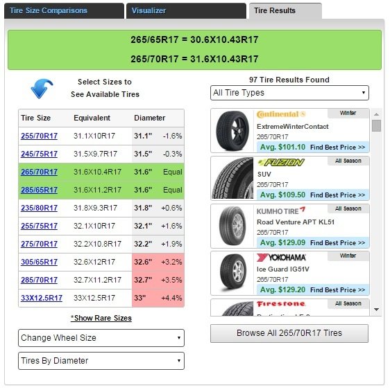Click the Show Rare Sizes link
The height and width of the screenshot is (392, 390).
tap(101, 318)
